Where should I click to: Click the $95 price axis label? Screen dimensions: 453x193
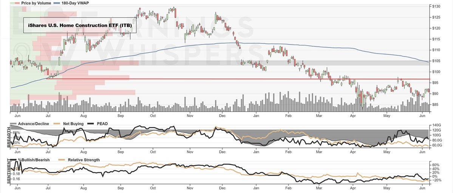(435, 83)
